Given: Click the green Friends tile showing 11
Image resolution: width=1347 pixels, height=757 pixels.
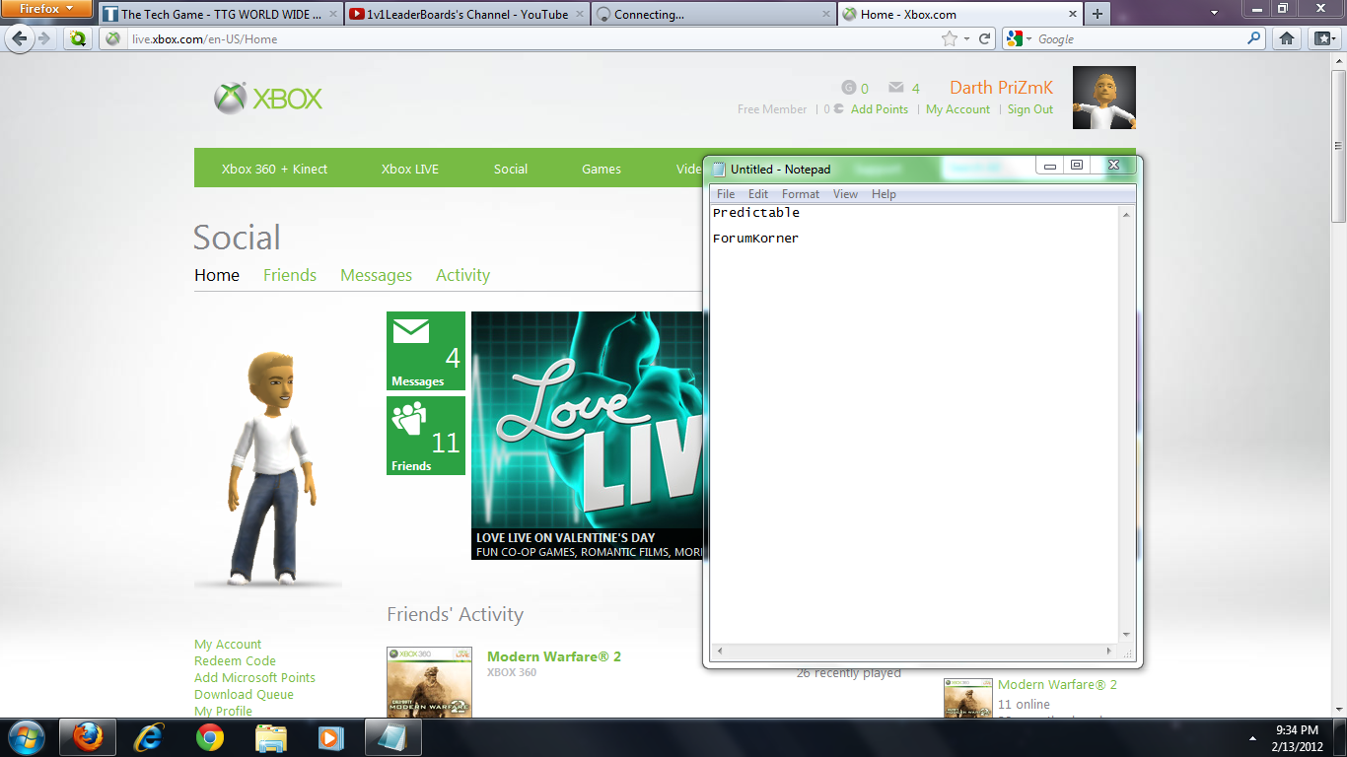Looking at the screenshot, I should click(x=426, y=436).
